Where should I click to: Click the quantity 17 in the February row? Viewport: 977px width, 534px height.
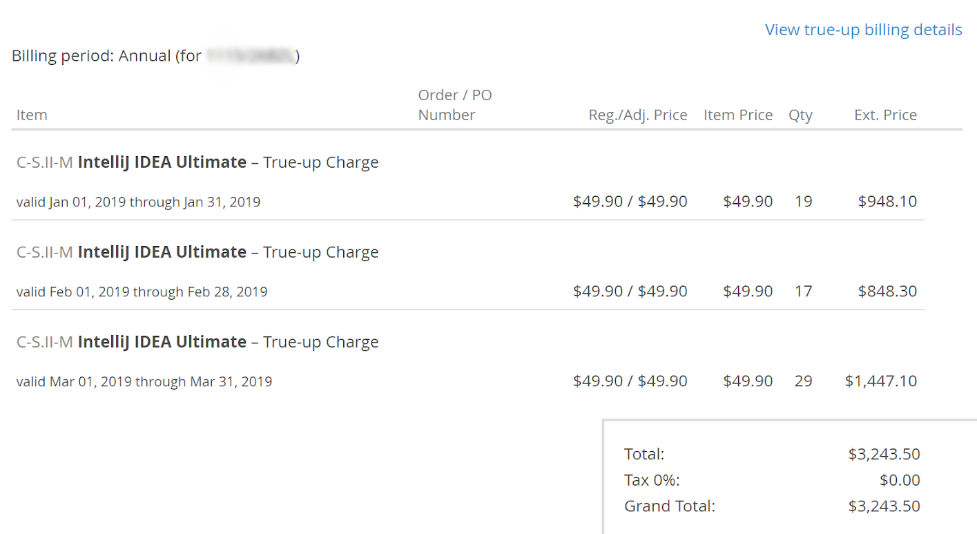pos(803,292)
